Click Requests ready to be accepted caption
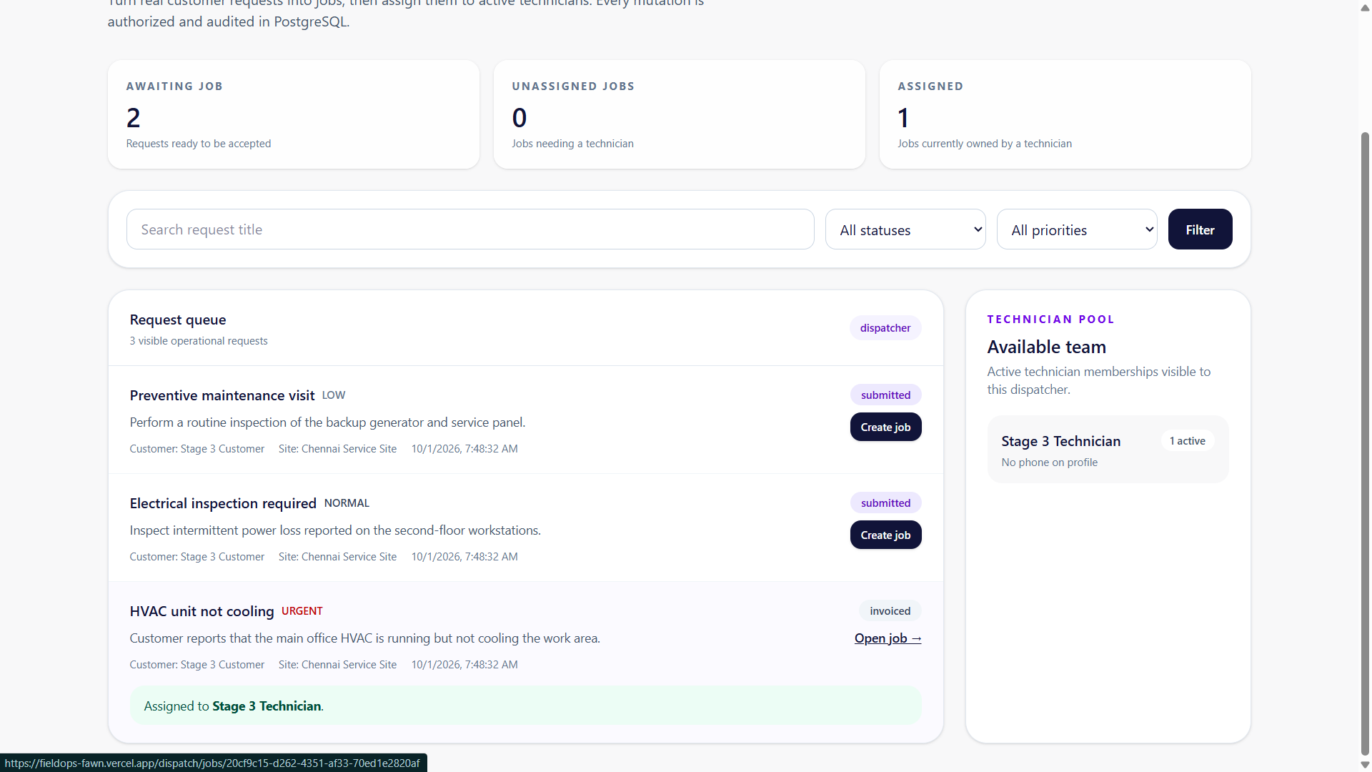This screenshot has width=1372, height=772. [199, 144]
